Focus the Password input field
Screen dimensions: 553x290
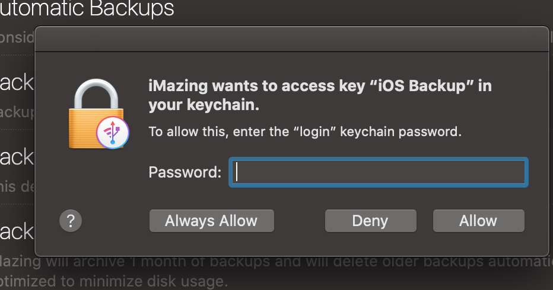(x=379, y=172)
